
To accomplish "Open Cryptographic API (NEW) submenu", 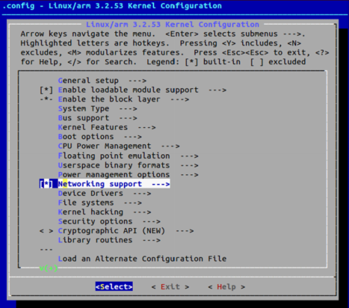I will point(126,231).
